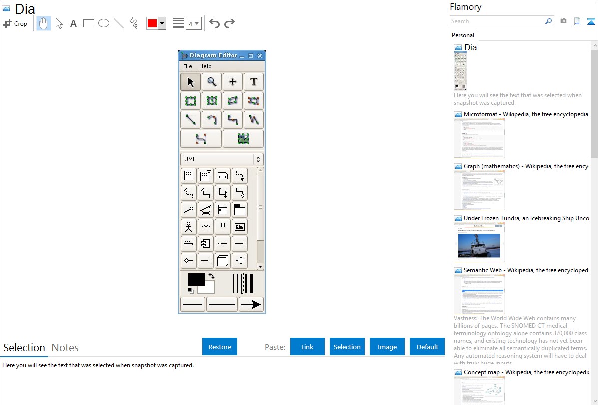Select the UML Large Package folder shape
598x405 pixels.
click(x=240, y=210)
